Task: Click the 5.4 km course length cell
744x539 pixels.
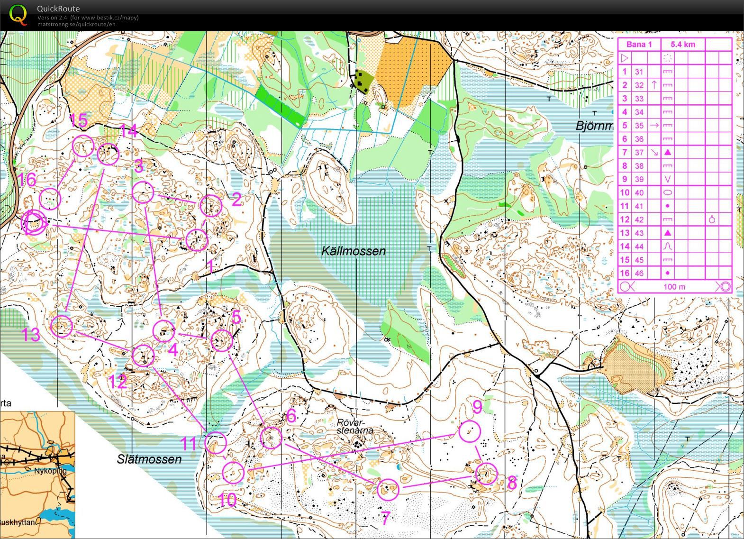Action: click(683, 45)
